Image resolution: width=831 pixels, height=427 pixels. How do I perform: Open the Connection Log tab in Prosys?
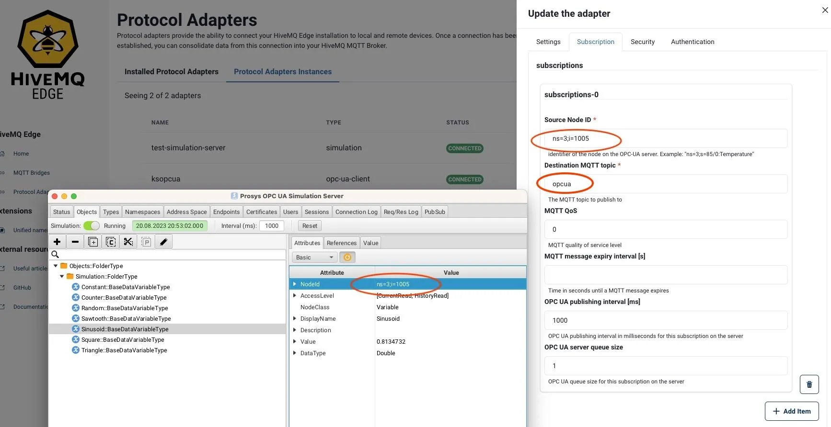[357, 212]
